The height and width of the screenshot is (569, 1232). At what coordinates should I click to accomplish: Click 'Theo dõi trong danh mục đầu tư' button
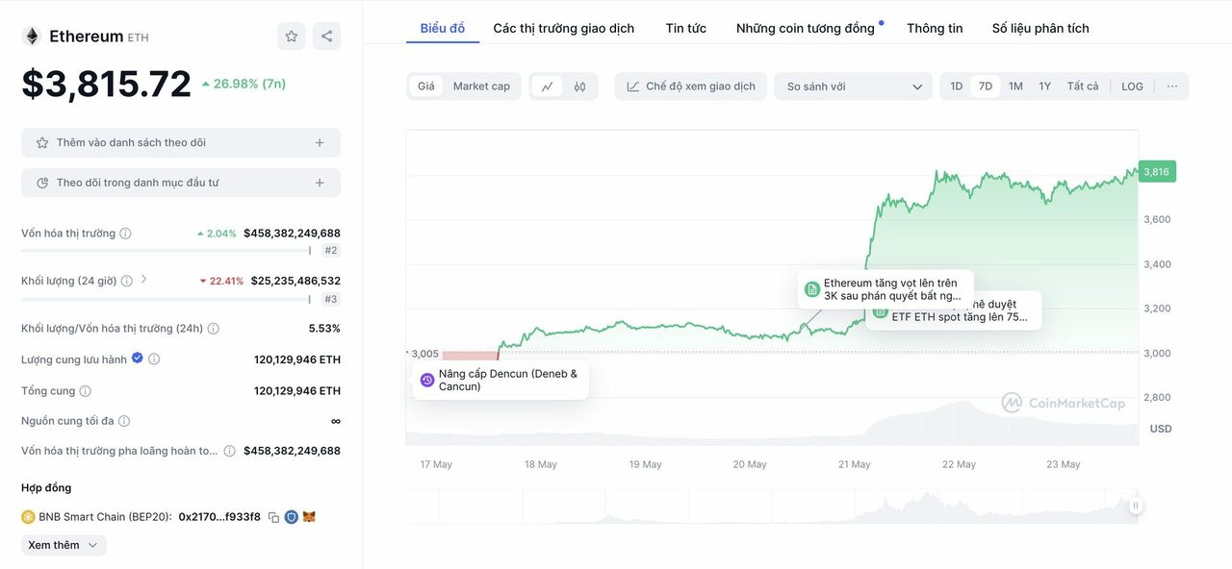181,183
